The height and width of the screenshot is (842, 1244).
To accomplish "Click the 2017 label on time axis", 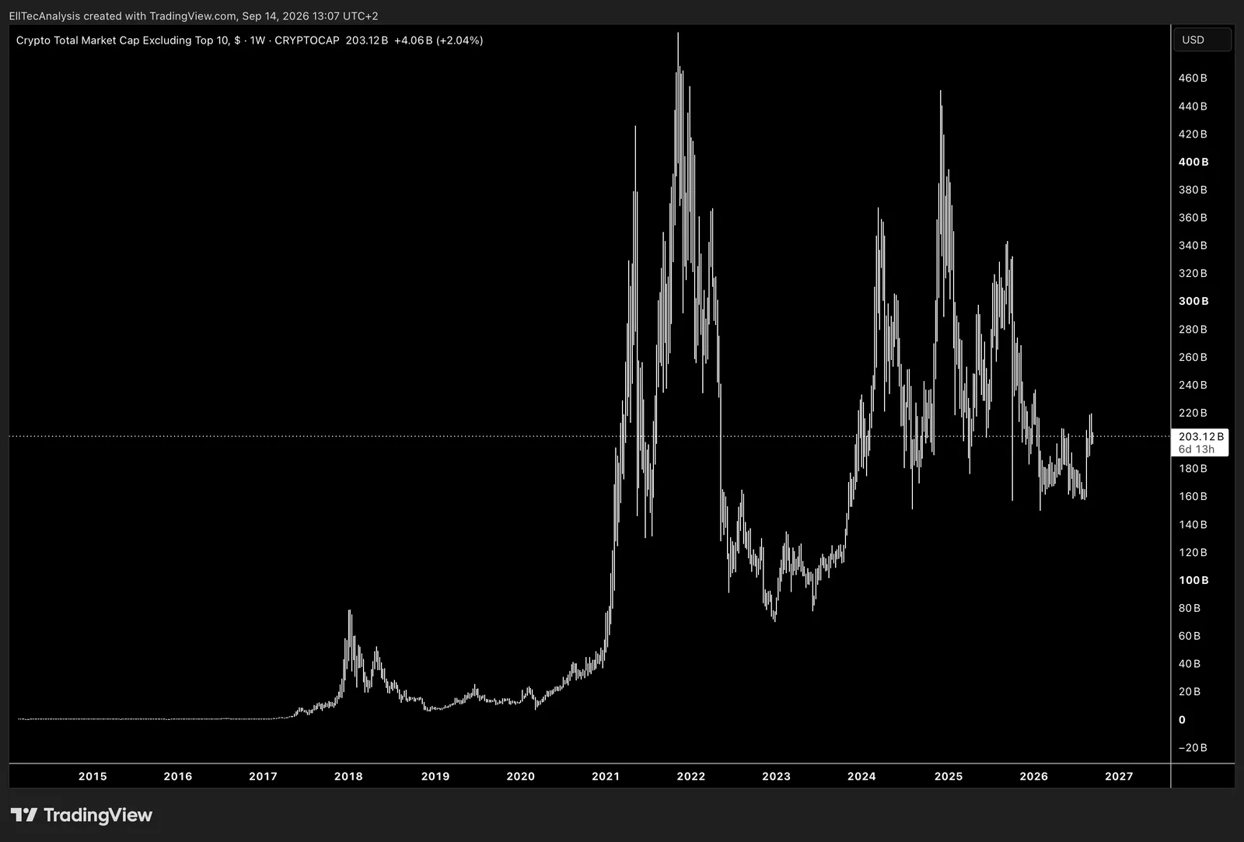I will [x=263, y=776].
